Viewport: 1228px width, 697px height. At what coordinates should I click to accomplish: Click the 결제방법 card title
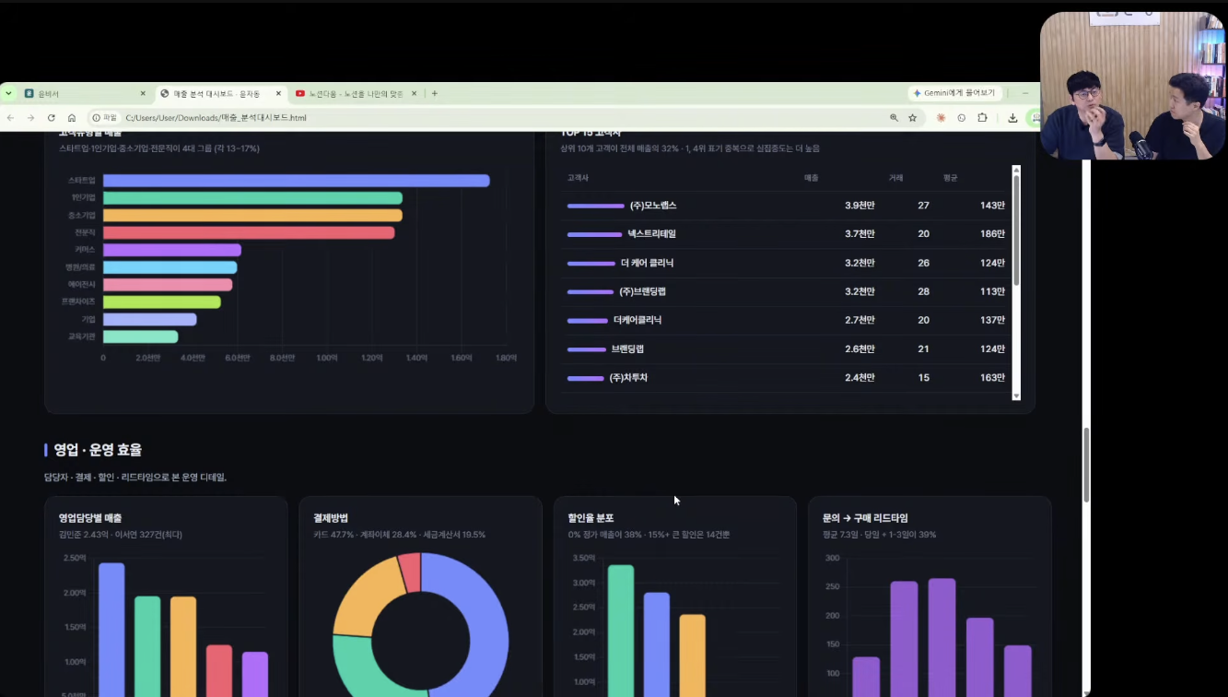pyautogui.click(x=331, y=518)
